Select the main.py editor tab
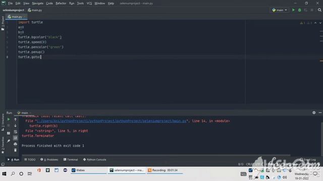323x181 pixels. [x=17, y=17]
